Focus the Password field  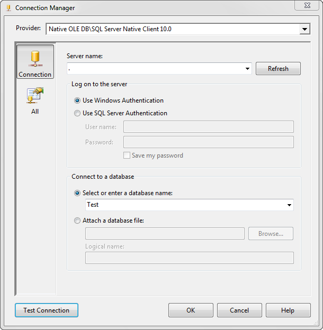point(209,142)
